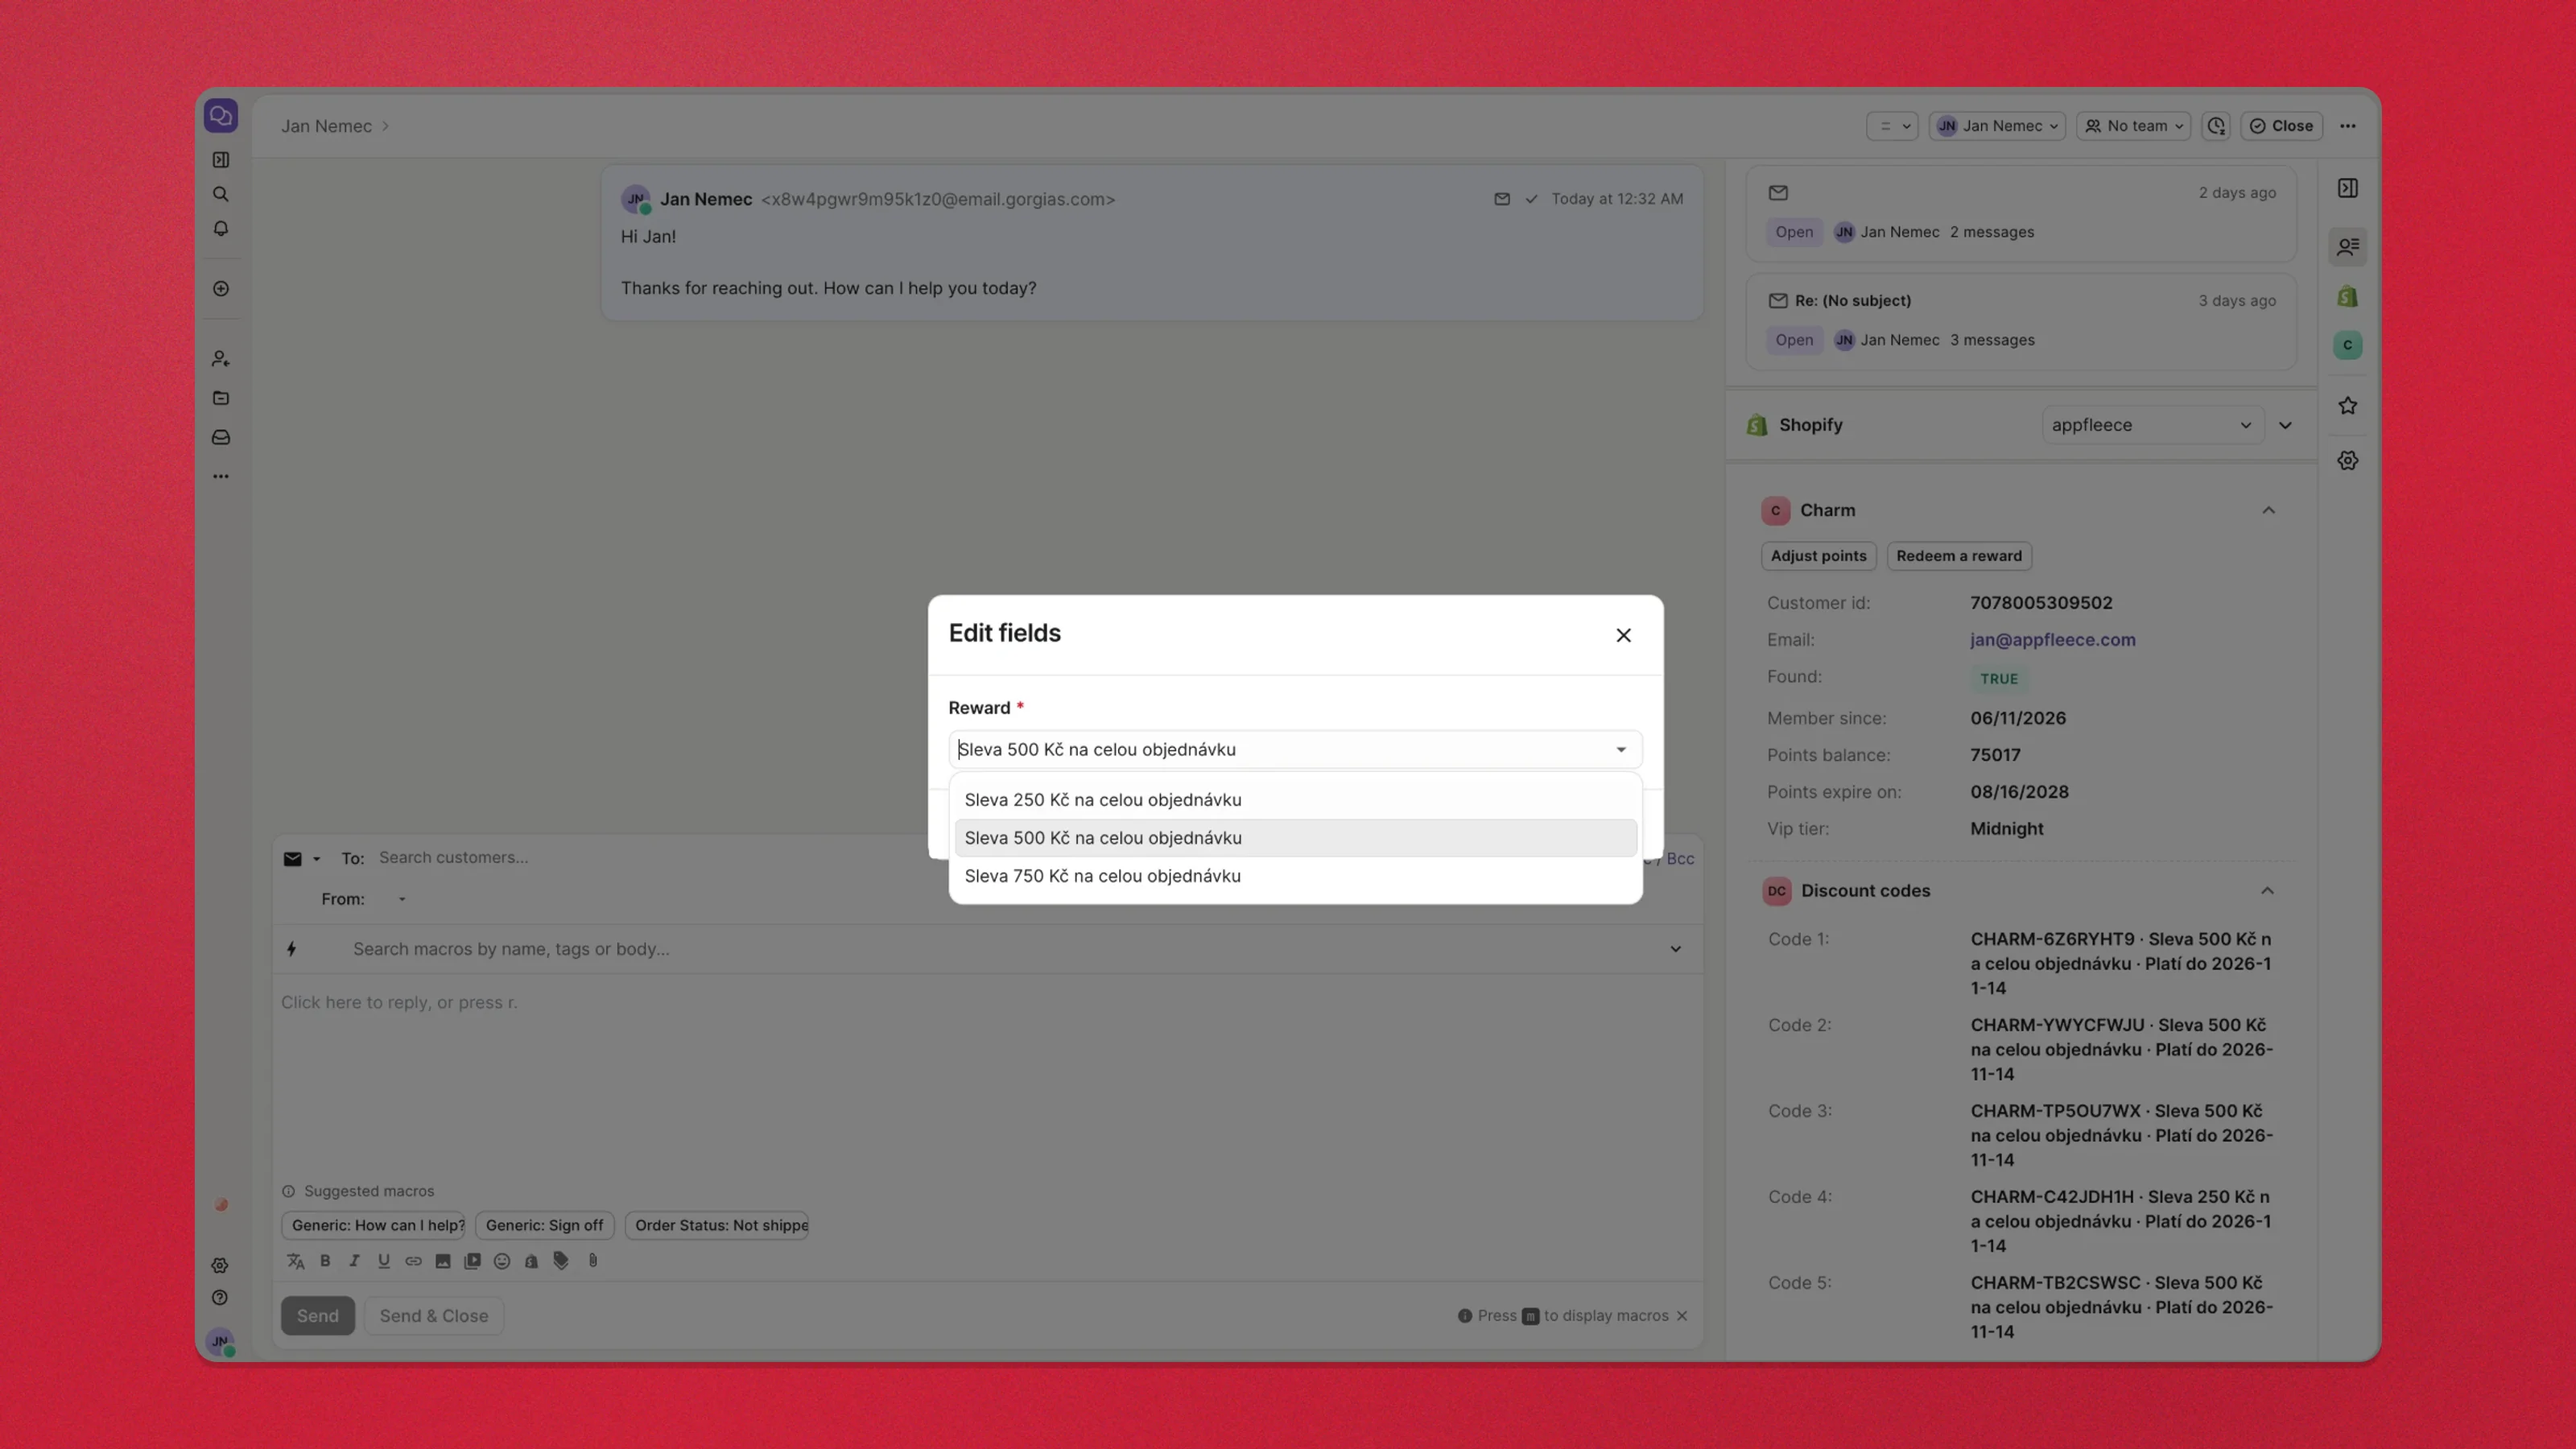Screen dimensions: 2576x1449
Task: Click the star icon in right rail
Action: (2348, 405)
